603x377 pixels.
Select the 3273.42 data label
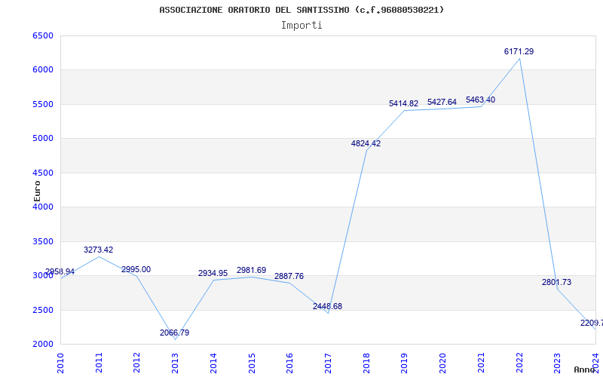tap(99, 250)
